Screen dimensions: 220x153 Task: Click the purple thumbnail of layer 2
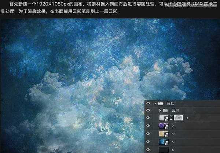[x=163, y=126]
